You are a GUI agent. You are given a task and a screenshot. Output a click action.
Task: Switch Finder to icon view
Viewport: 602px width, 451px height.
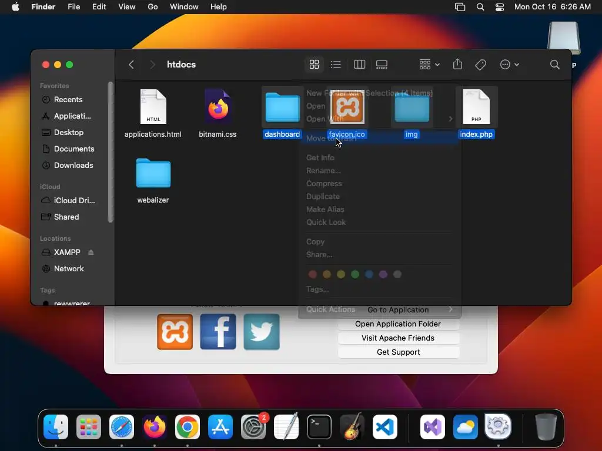314,65
